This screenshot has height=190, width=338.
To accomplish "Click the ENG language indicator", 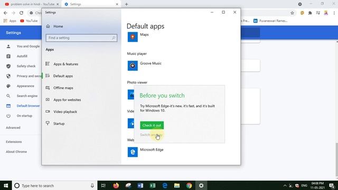I will click(304, 185).
